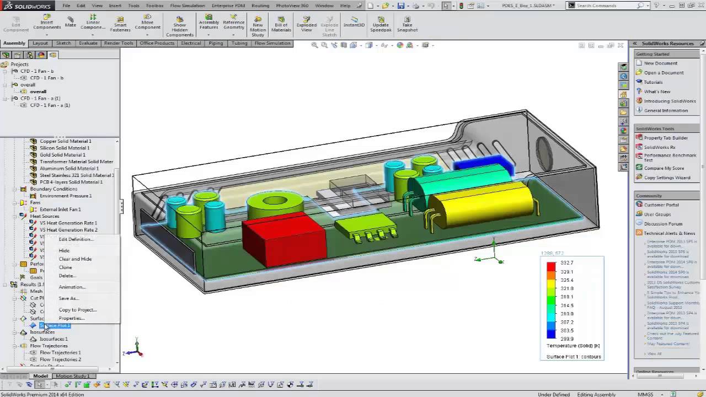Click Customer Portal link

coord(661,205)
